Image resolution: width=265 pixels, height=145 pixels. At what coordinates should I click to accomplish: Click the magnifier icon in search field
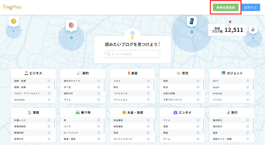point(108,54)
